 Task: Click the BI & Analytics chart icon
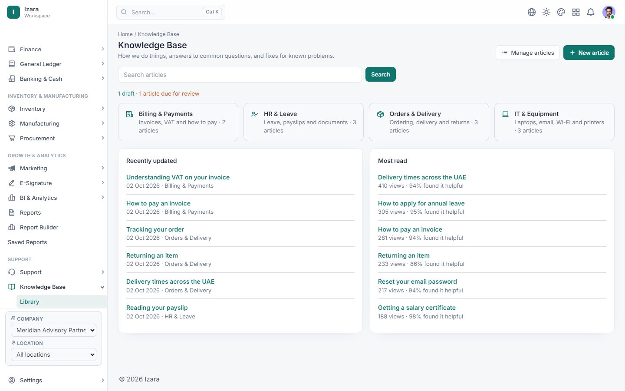pos(12,198)
